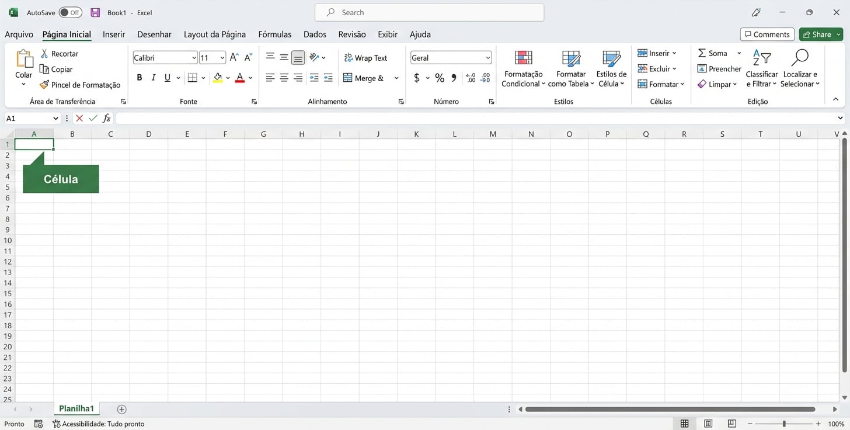Viewport: 850px width, 430px height.
Task: Click the save disk icon in title bar
Action: [x=95, y=12]
